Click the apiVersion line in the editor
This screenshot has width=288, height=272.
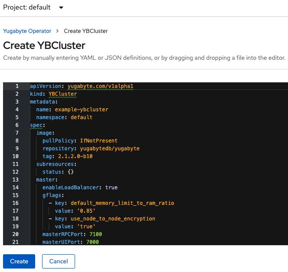coord(81,86)
